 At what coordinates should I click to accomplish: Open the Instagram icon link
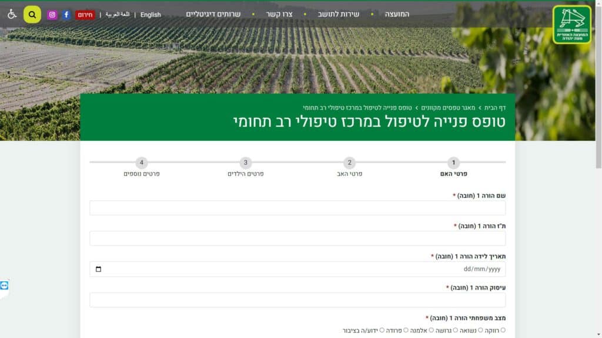click(52, 15)
